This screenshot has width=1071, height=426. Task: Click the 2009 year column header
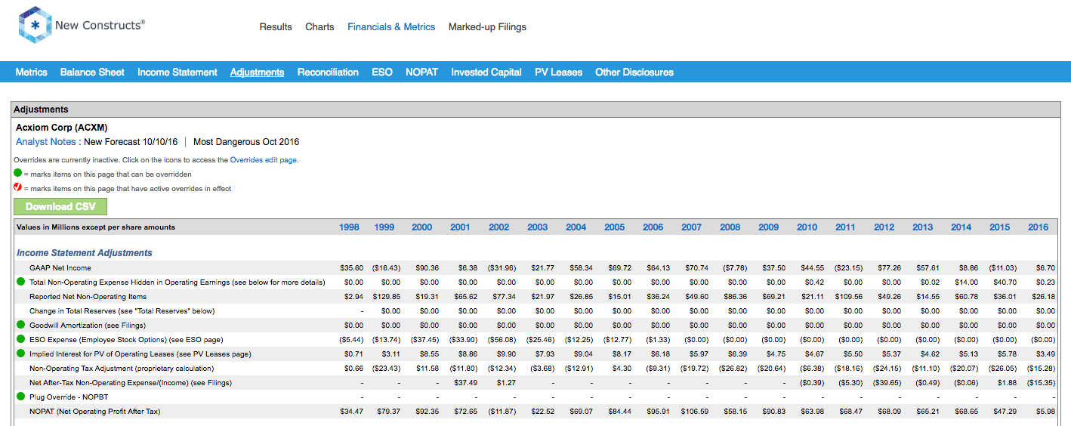pos(768,227)
